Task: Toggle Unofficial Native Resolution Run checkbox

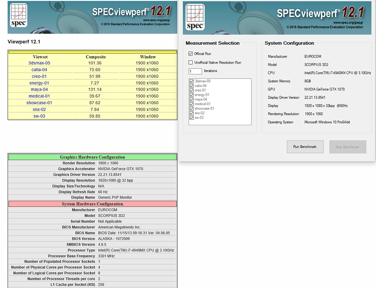Action: (191, 63)
